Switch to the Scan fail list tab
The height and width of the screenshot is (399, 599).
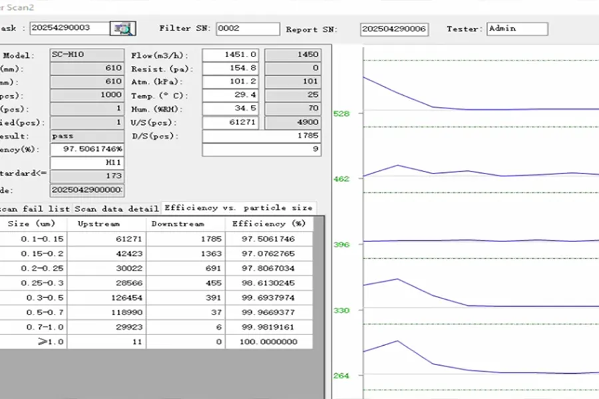coord(33,207)
